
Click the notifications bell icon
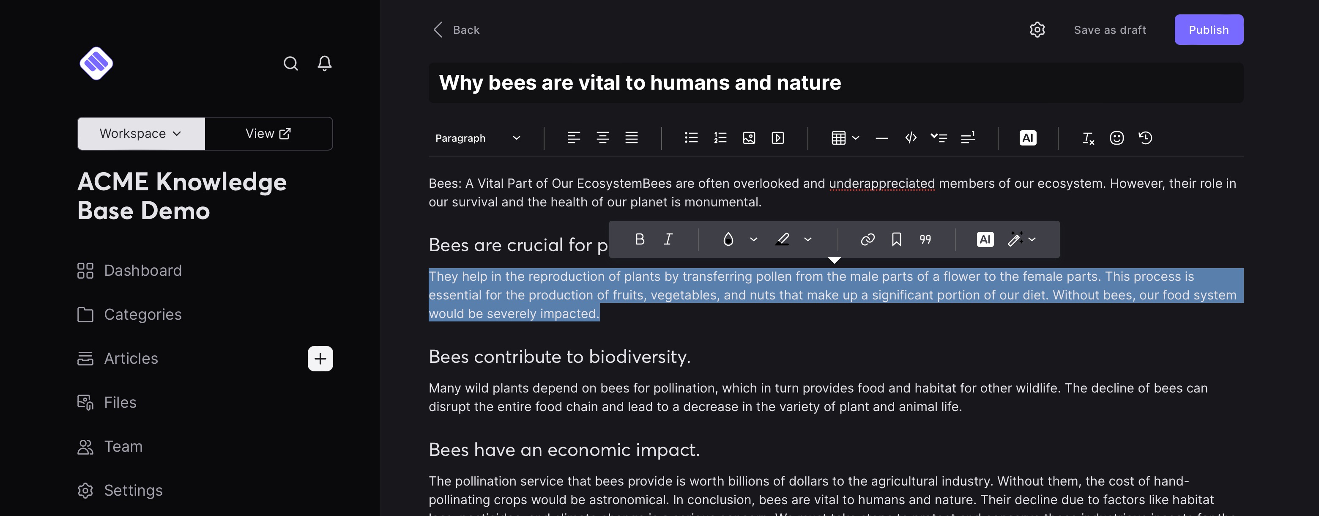pos(324,63)
